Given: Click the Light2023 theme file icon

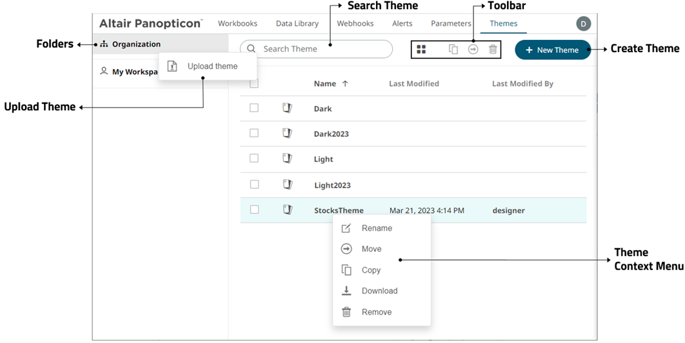Looking at the screenshot, I should pyautogui.click(x=288, y=185).
